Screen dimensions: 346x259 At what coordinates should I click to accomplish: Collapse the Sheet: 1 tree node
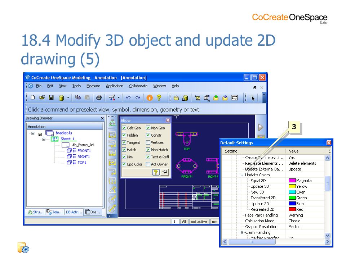[x=44, y=139]
